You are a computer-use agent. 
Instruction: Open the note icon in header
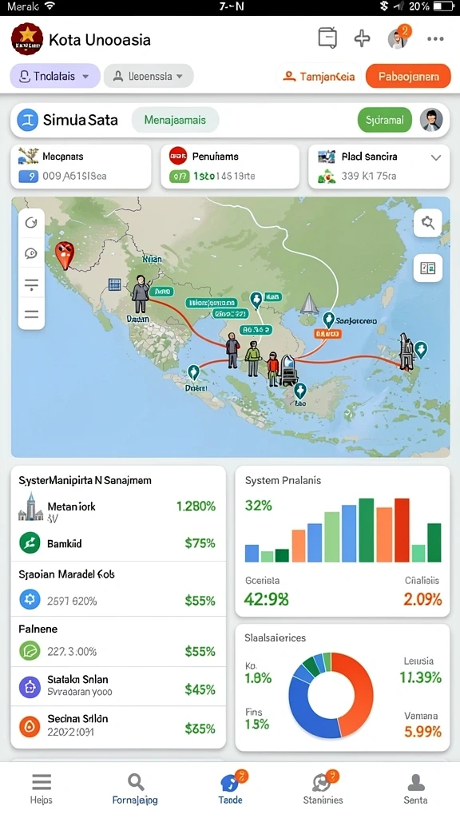[x=327, y=38]
